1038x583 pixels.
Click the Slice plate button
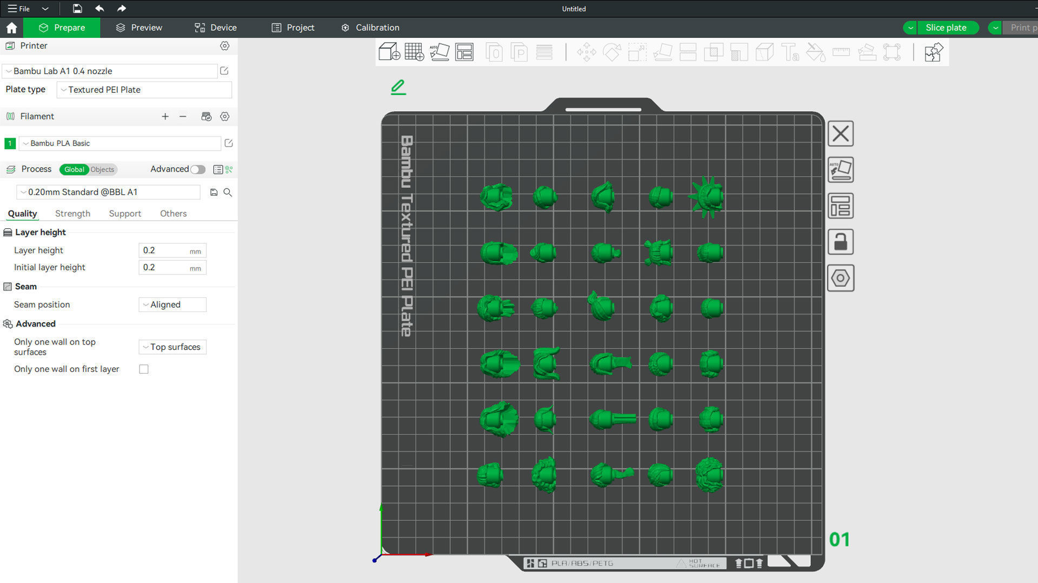(946, 28)
